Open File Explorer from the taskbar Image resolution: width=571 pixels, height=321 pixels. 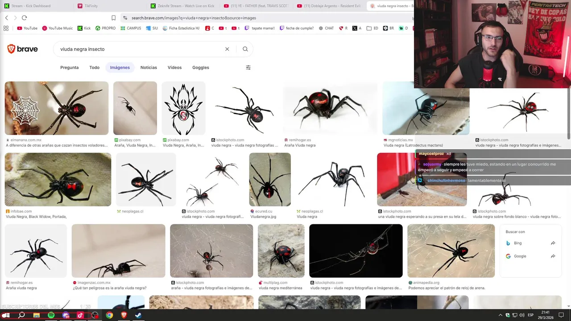point(36,315)
